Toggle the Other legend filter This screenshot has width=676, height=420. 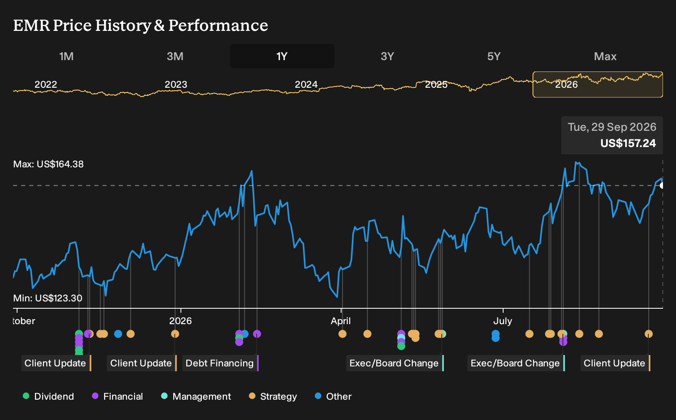333,396
